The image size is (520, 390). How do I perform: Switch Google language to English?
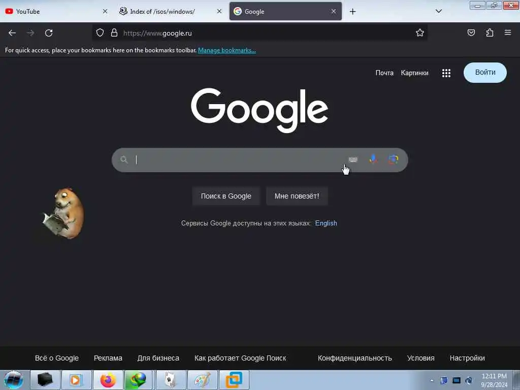326,223
